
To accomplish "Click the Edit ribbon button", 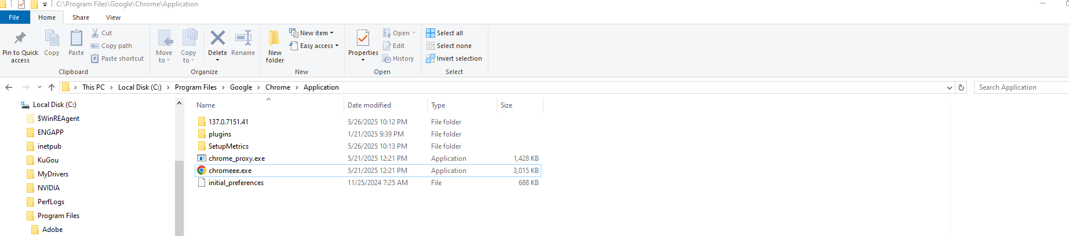I will pyautogui.click(x=394, y=46).
